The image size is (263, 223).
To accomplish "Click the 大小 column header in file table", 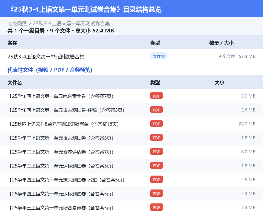I will (x=219, y=83).
